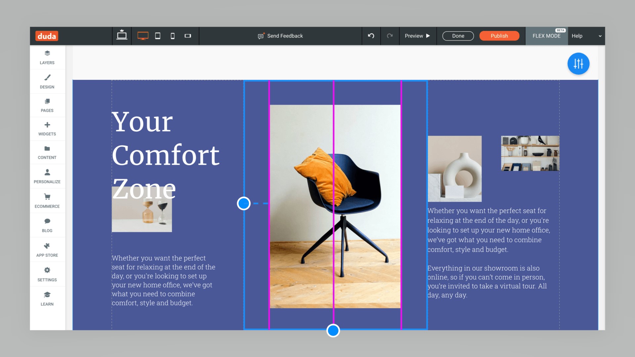Toggle desktop preview mode
Image resolution: width=635 pixels, height=357 pixels.
coord(143,36)
